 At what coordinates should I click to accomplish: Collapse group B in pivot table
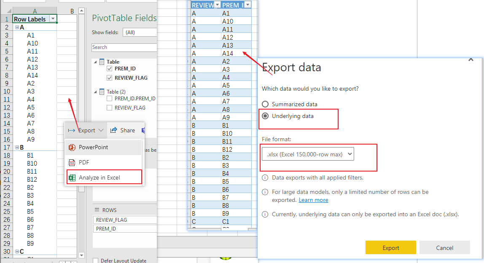[17, 147]
